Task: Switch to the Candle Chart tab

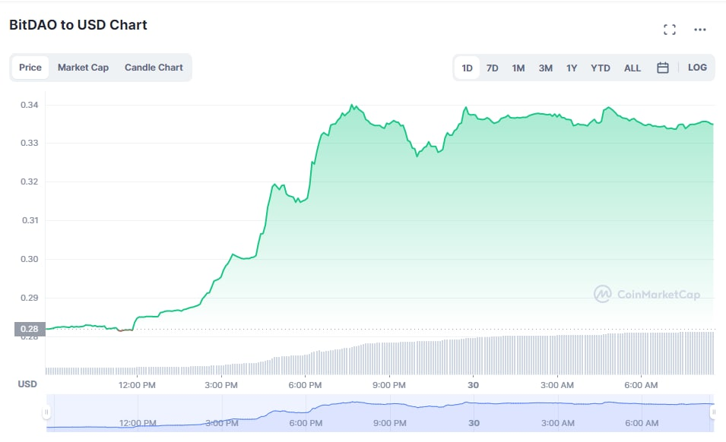Action: coord(154,68)
